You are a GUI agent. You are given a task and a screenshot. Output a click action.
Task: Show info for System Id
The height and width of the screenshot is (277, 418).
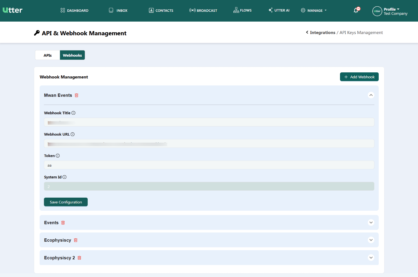pyautogui.click(x=64, y=177)
